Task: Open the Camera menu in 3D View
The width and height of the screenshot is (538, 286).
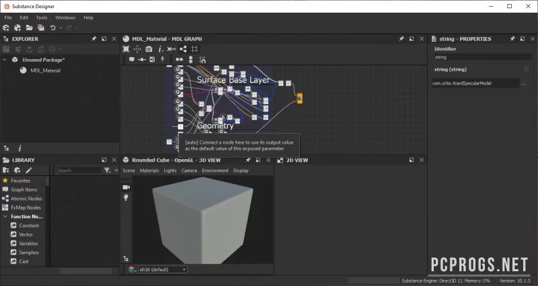Action: pyautogui.click(x=189, y=171)
